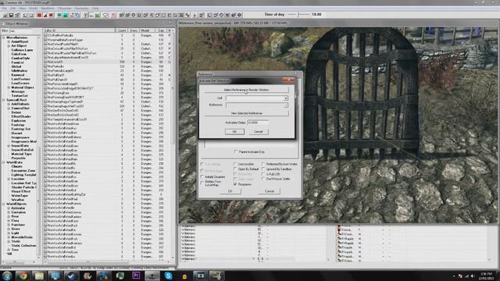Click OK in the Reference window
Screen dimensions: 500x281
230,191
